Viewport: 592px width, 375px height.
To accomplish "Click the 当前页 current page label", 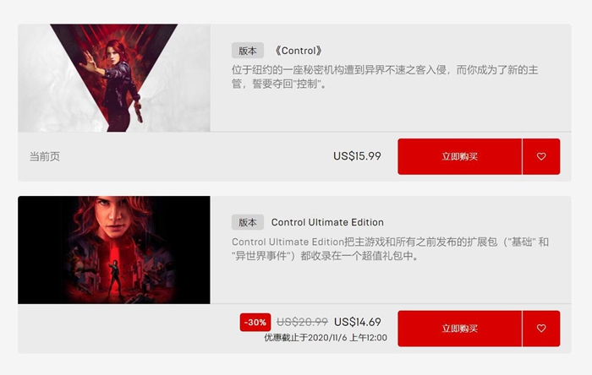I will pos(45,156).
